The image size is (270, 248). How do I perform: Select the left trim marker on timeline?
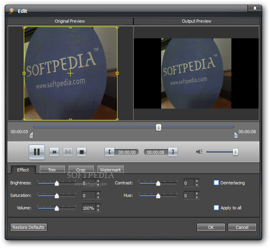31,135
